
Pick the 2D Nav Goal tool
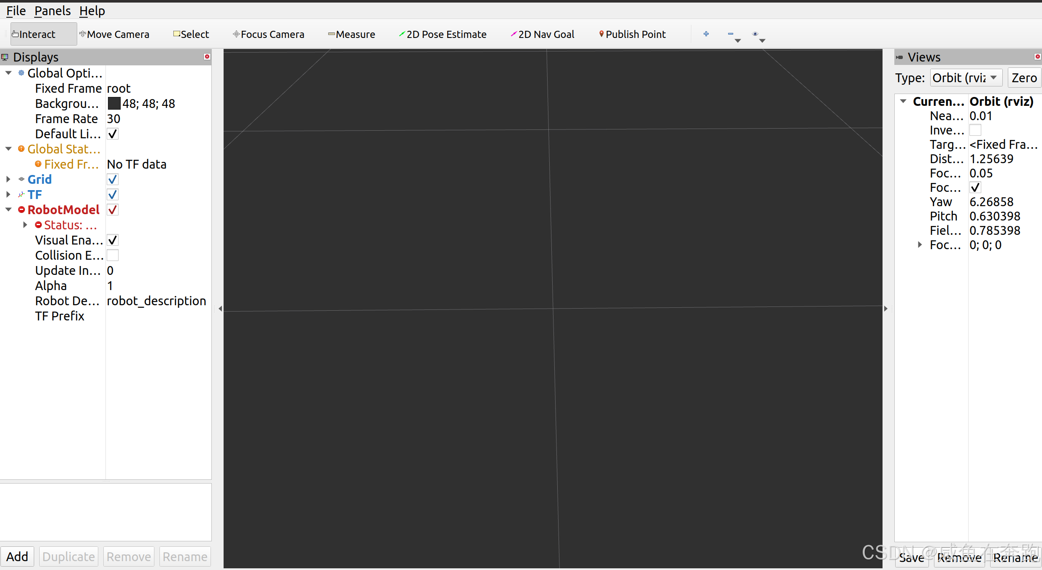pos(543,34)
